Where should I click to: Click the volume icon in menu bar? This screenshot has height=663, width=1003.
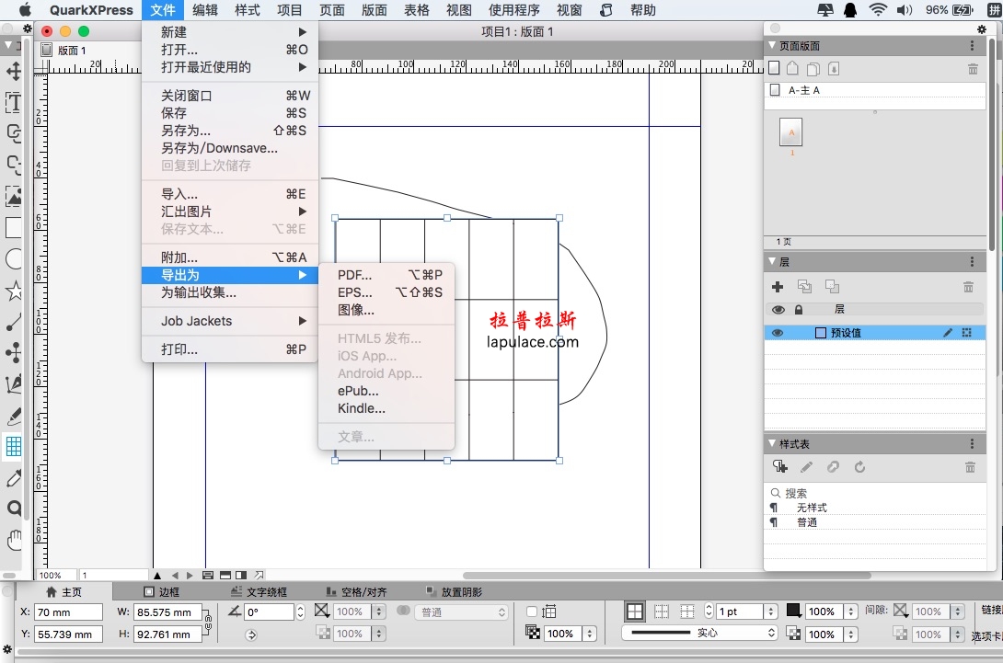(905, 10)
